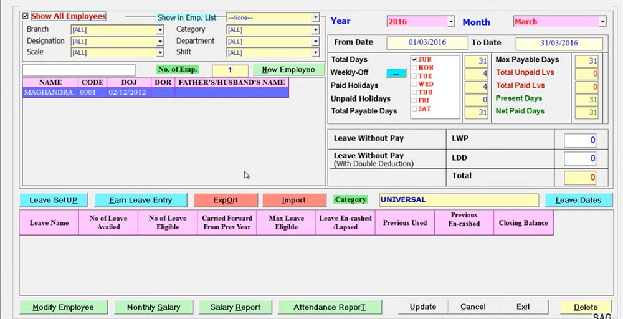Click the Present Days field
Viewport: 623px width, 319px height.
coord(586,100)
